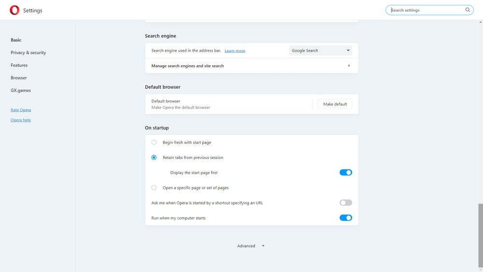Open the Google Search engine dropdown
The width and height of the screenshot is (483, 272).
pos(321,50)
